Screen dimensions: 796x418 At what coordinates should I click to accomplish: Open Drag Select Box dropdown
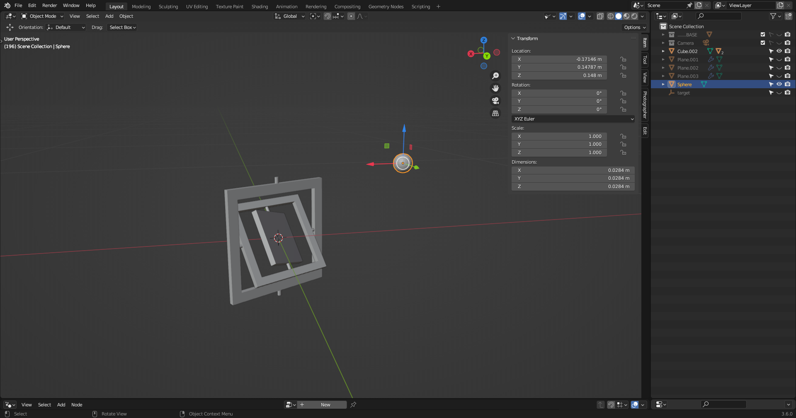[x=122, y=27]
